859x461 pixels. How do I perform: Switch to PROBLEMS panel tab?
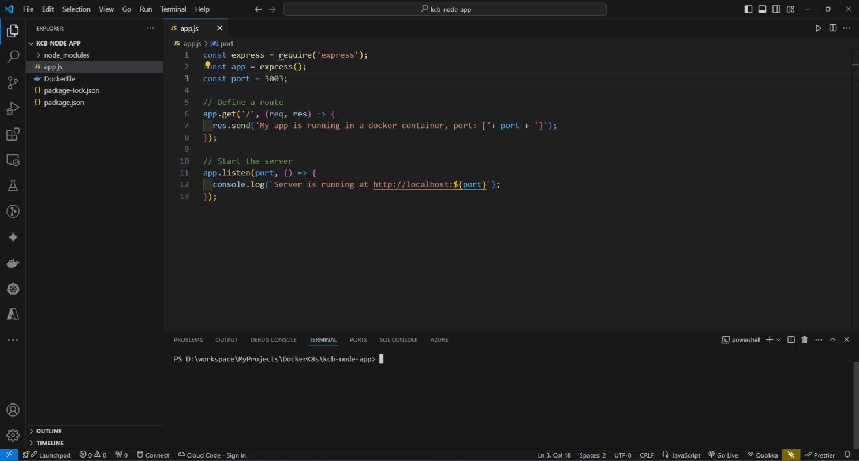pyautogui.click(x=188, y=340)
